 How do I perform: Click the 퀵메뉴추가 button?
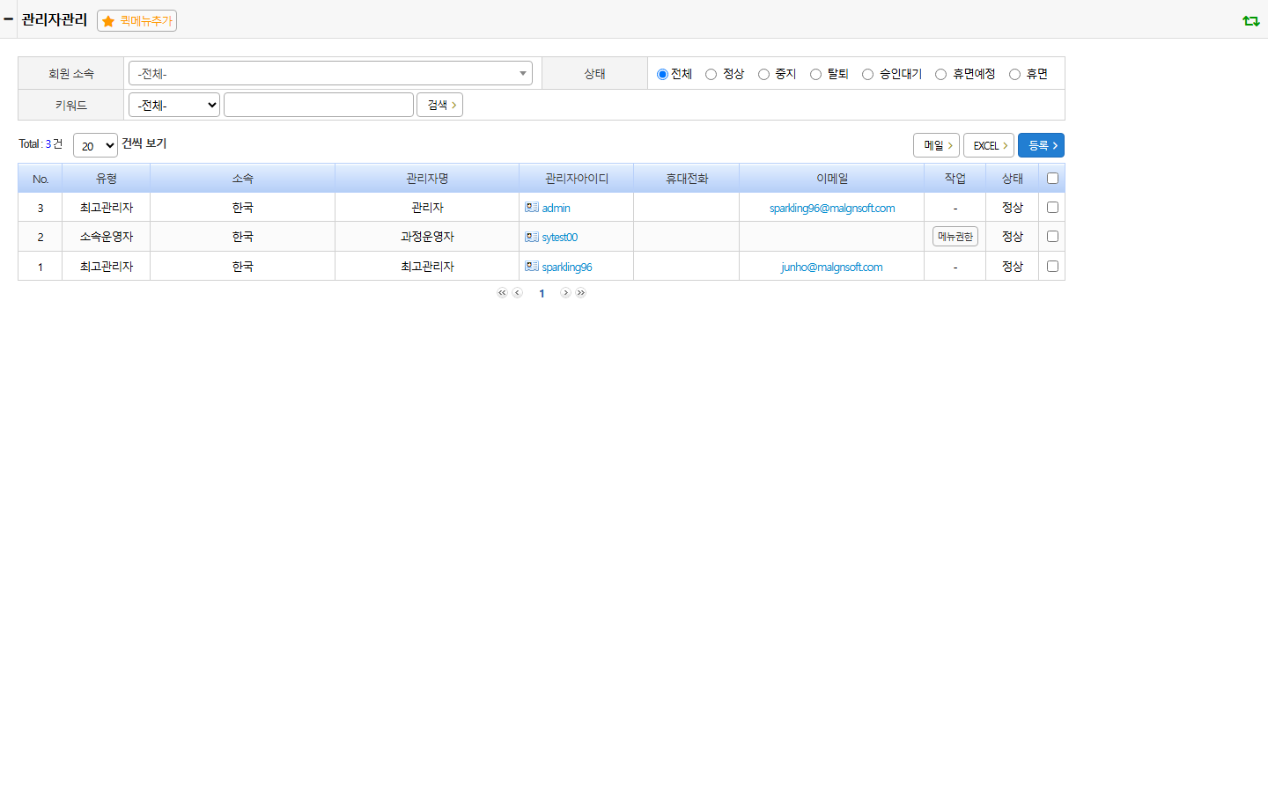[x=137, y=21]
